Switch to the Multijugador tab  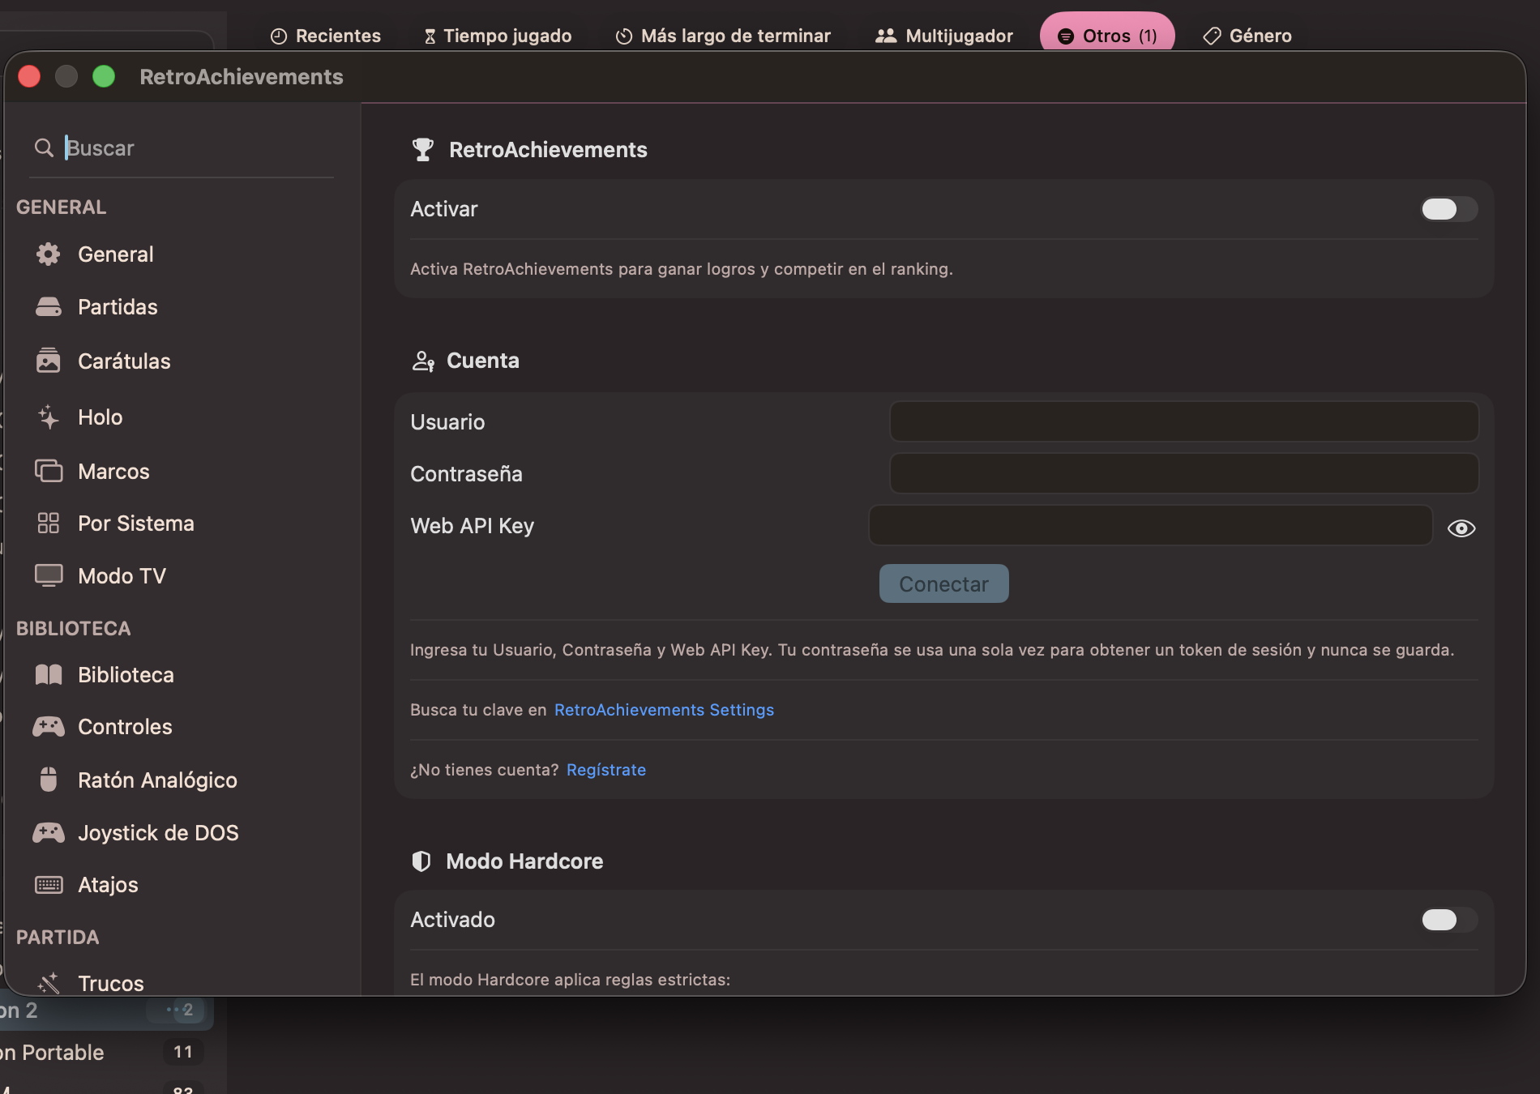pos(944,36)
